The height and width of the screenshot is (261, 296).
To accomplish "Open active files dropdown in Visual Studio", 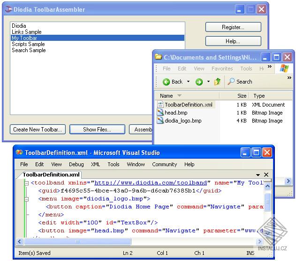I will tap(258, 175).
